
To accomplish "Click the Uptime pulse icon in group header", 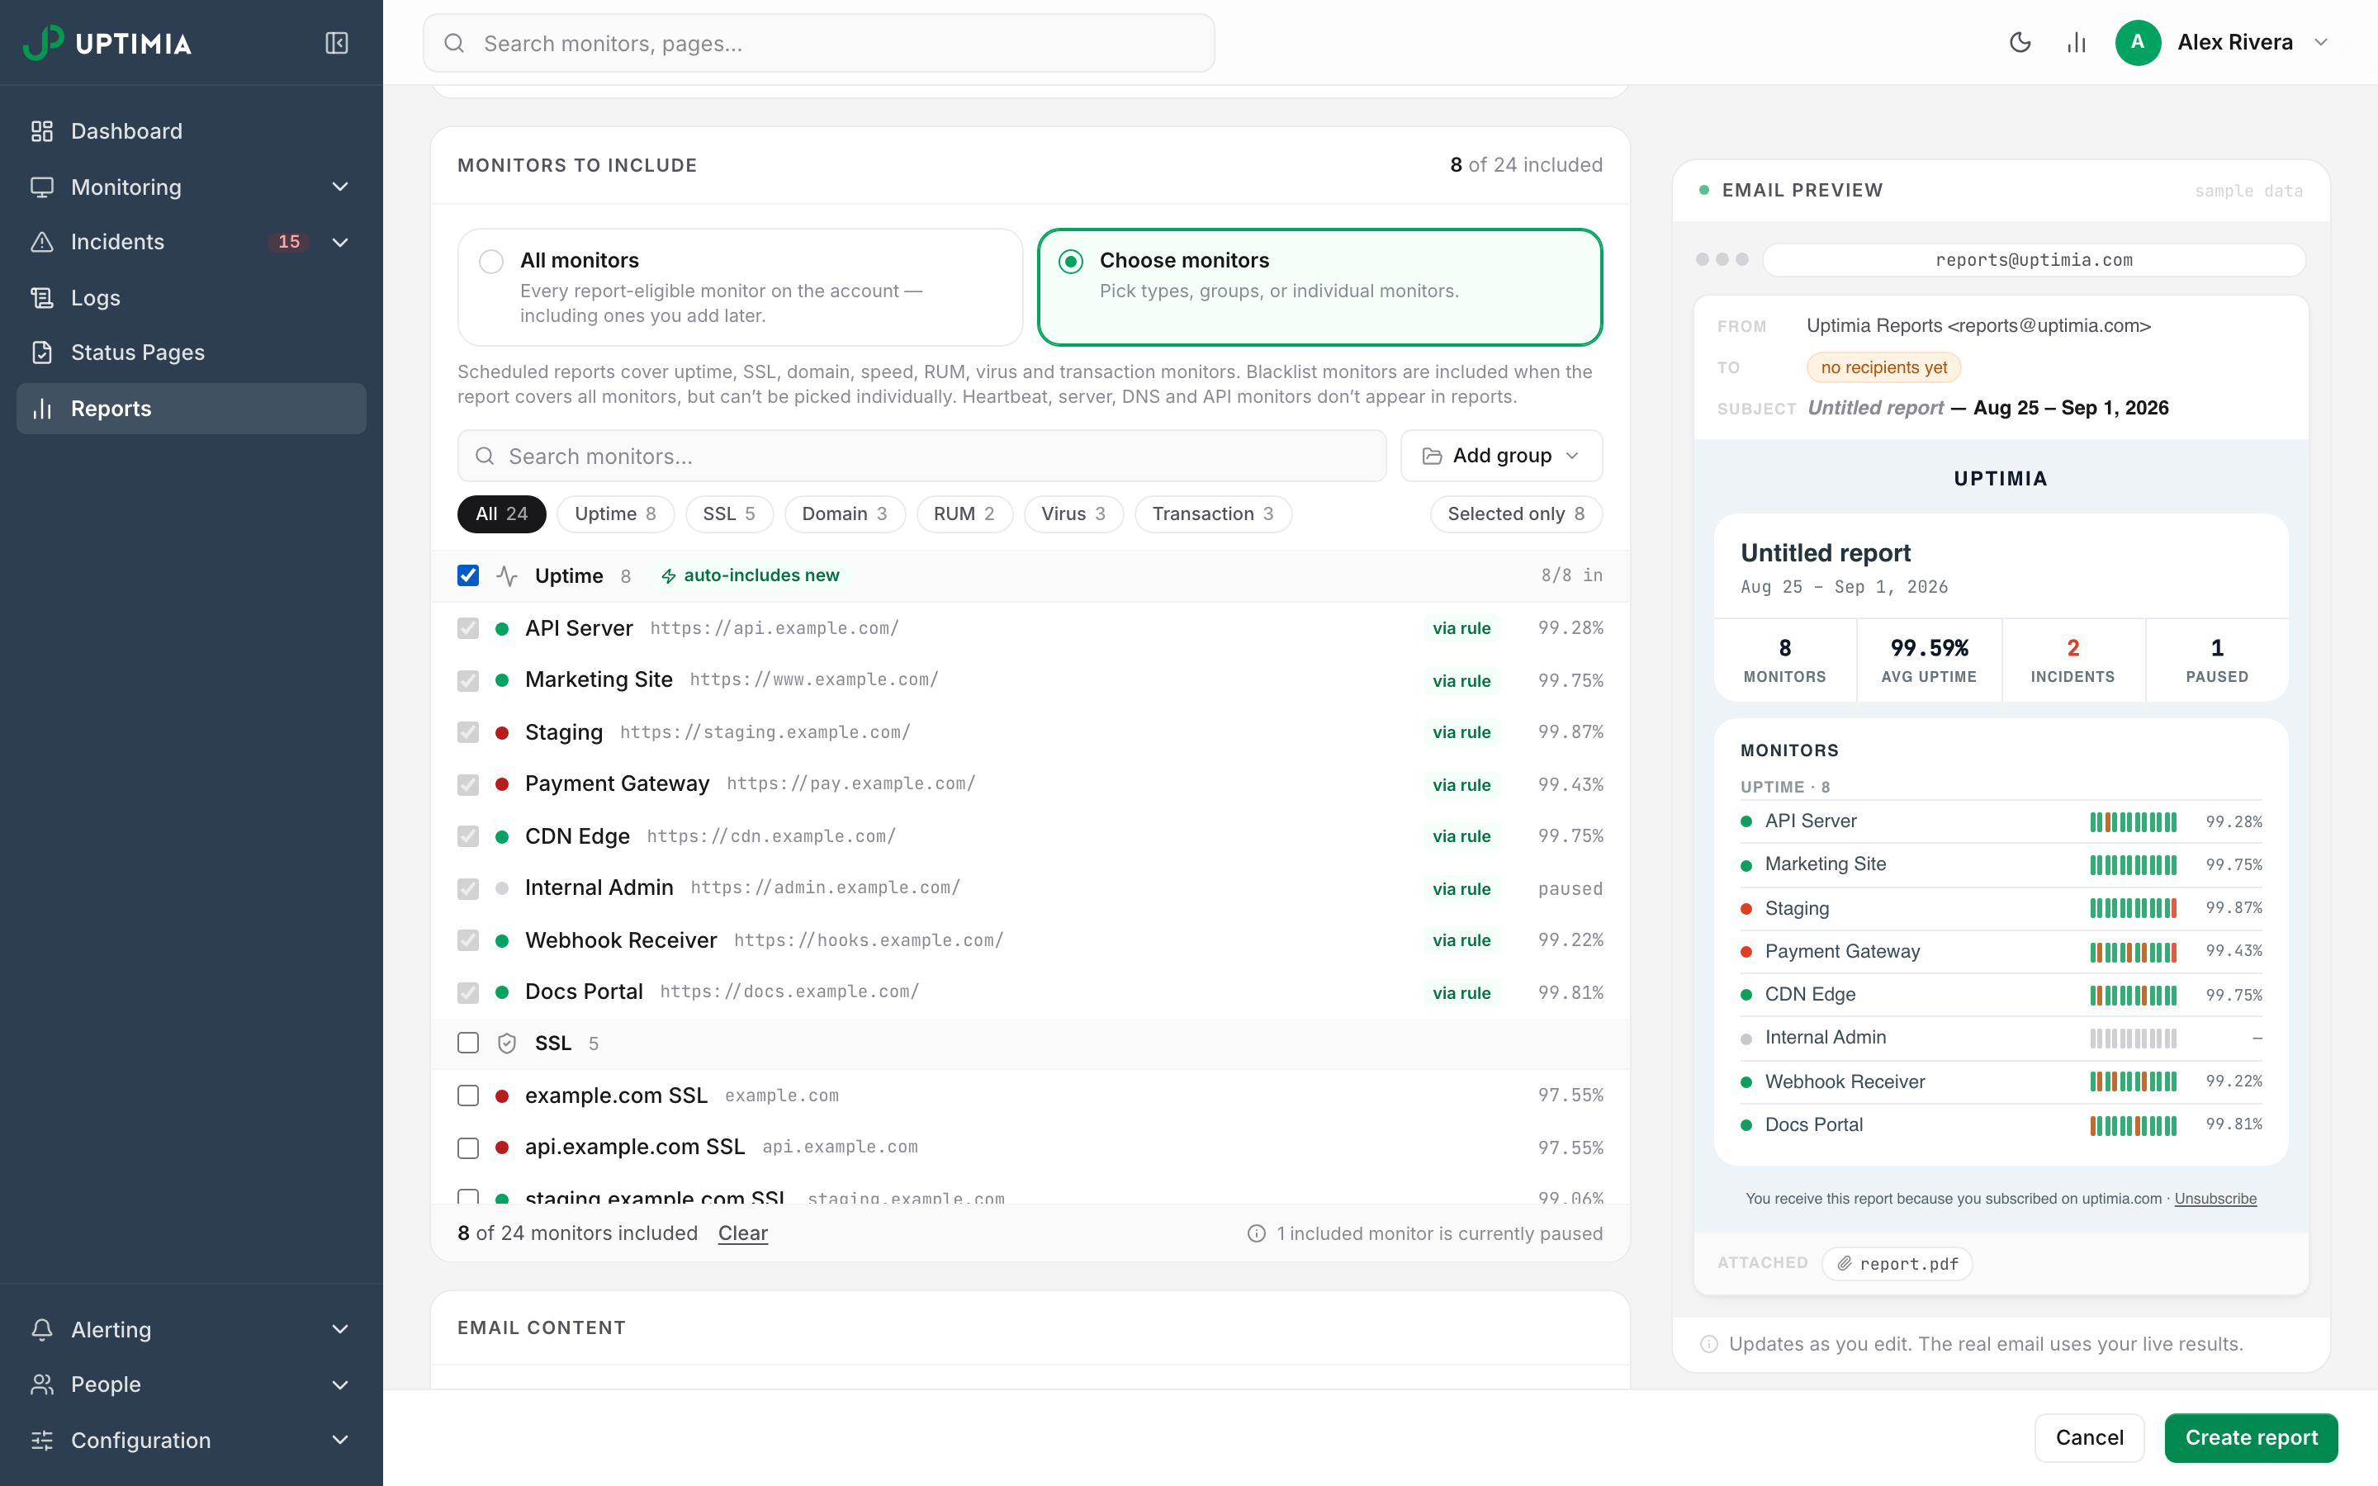I will pyautogui.click(x=507, y=576).
